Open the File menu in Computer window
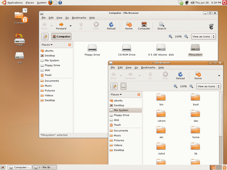The image size is (227, 170). coord(44,18)
